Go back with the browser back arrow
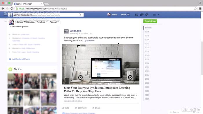Screen dimensions: 203x114 click(3, 8)
